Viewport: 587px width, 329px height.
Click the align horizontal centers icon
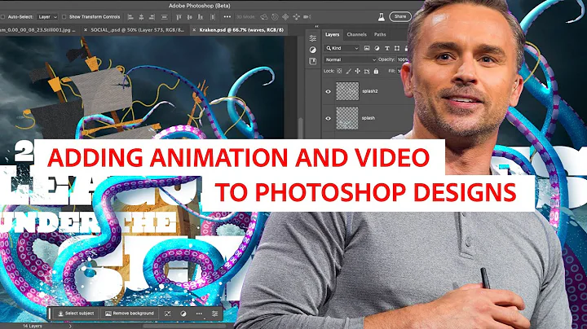[x=141, y=17]
